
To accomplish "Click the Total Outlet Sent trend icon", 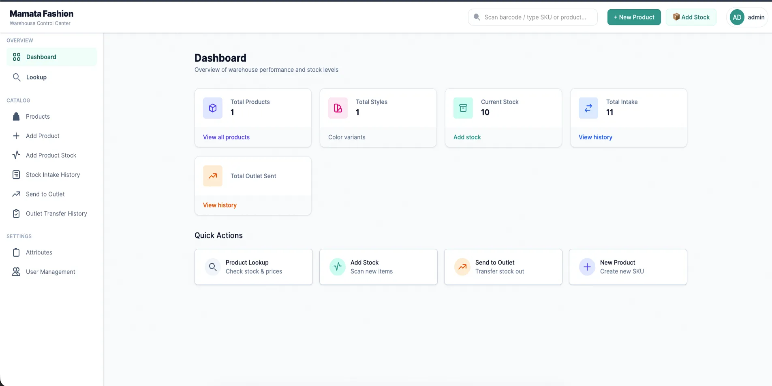I will pyautogui.click(x=213, y=176).
